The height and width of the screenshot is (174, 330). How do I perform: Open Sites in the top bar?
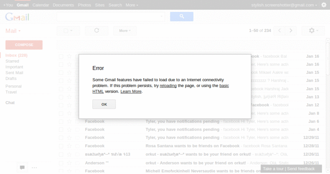pyautogui.click(x=100, y=5)
